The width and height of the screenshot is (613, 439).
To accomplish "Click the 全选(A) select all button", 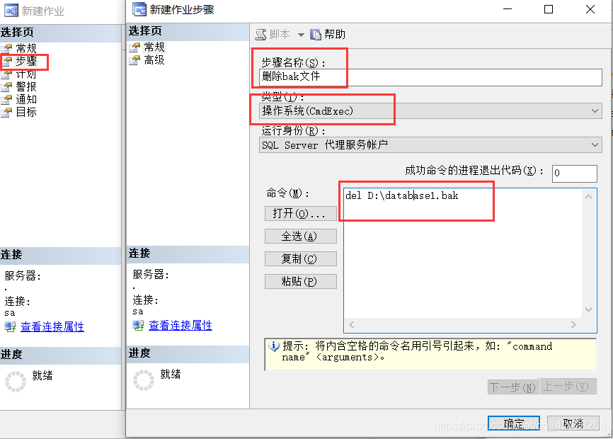I will coord(300,236).
